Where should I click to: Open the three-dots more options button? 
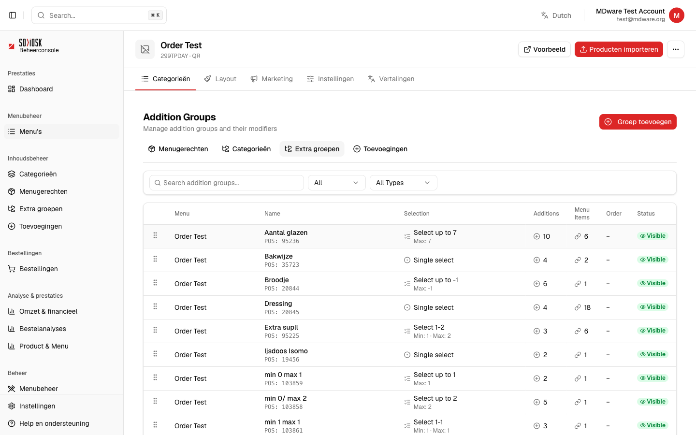coord(676,49)
